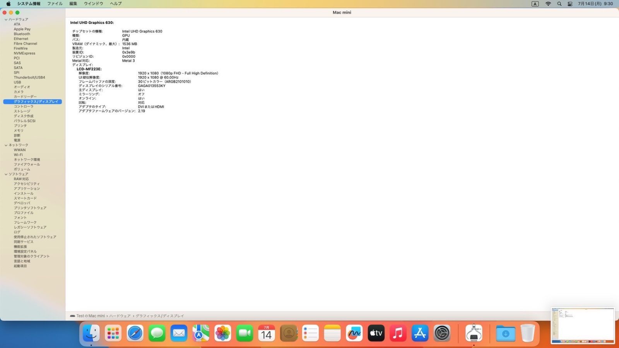Screen dimensions: 619x348
Task: Click the LCD-MF223E display heading
Action: coord(89,69)
